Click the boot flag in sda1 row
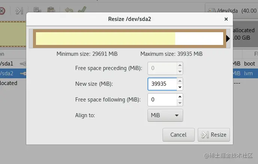 pos(249,64)
